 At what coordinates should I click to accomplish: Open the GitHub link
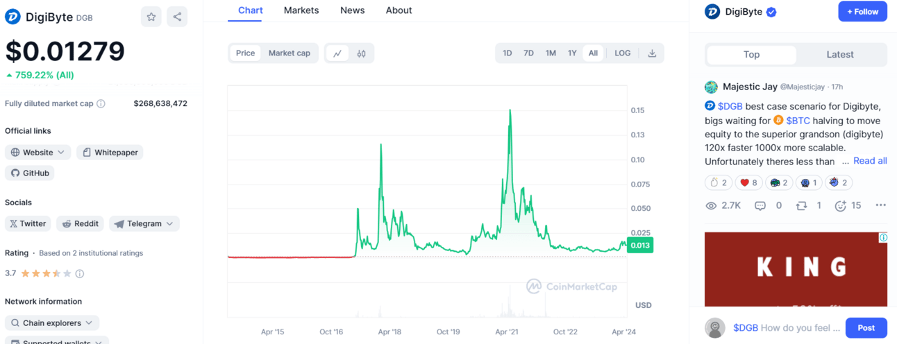point(29,173)
